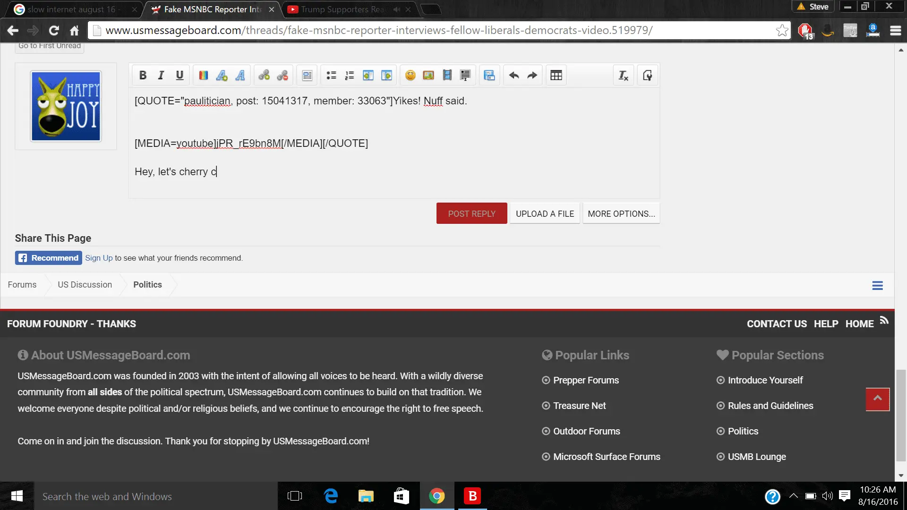Toggle bold formatting in editor toolbar
The height and width of the screenshot is (510, 907).
tap(143, 76)
